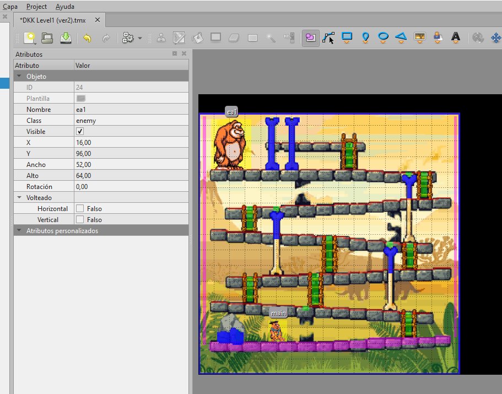Screen dimensions: 502x394
Task: Open the Capa menu
Action: pyautogui.click(x=10, y=7)
